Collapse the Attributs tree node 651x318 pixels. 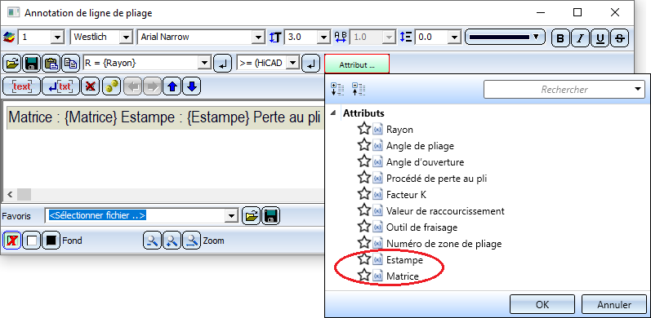(333, 113)
